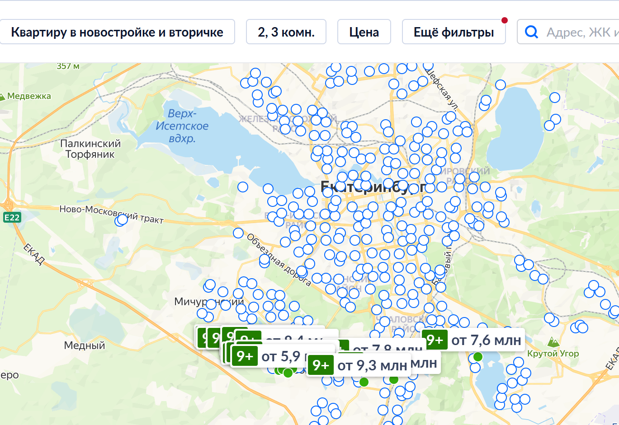The width and height of the screenshot is (619, 425).
Task: Click the red notification dot on filters
Action: [x=505, y=20]
